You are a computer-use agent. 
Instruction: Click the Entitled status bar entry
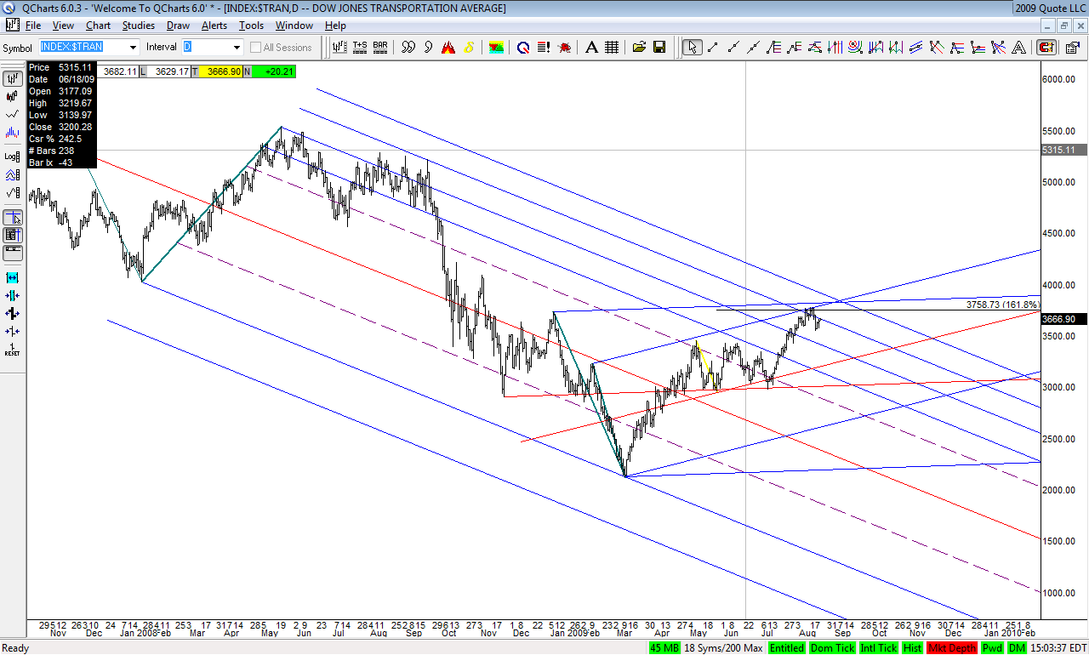(787, 648)
